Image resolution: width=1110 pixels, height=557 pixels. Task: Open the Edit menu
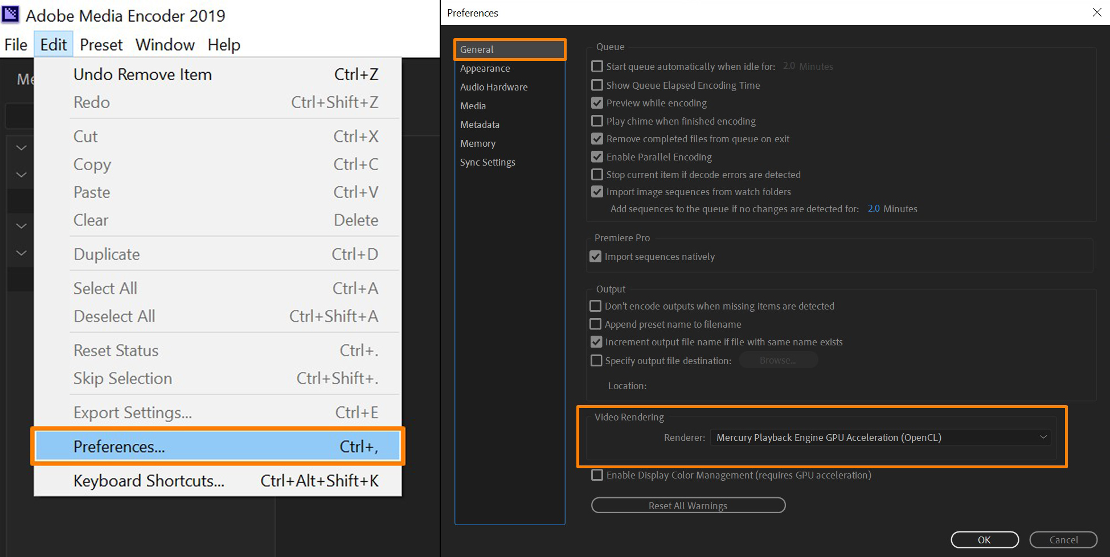click(54, 44)
